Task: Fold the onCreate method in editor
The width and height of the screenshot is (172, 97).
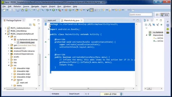Action: 49,39
